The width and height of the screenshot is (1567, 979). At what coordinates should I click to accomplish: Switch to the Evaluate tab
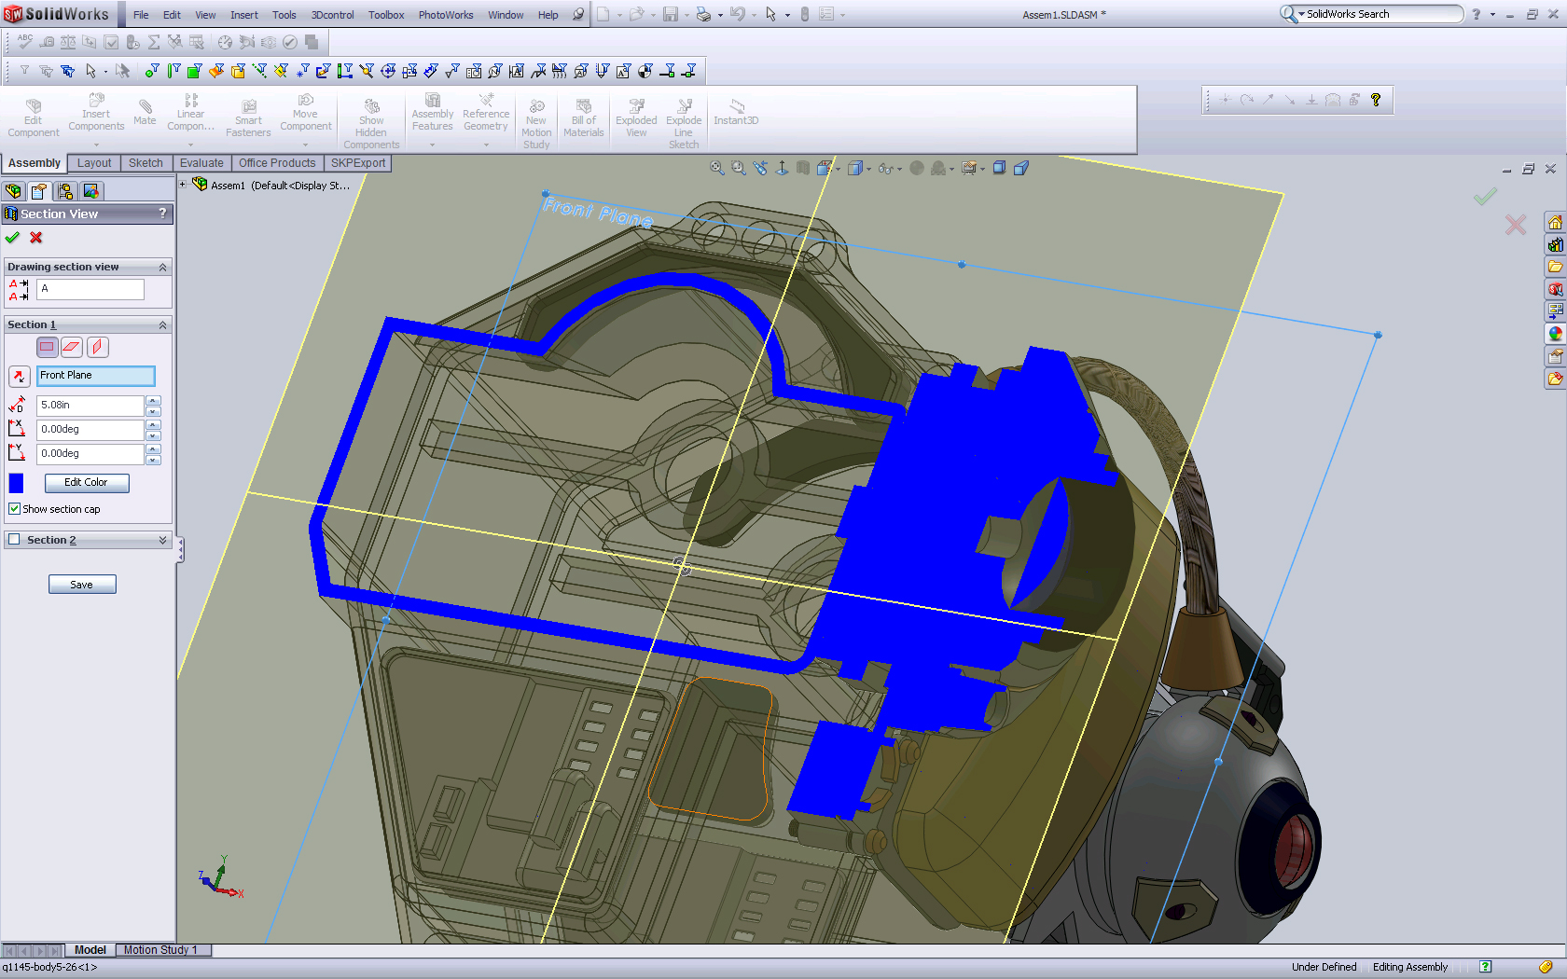[x=201, y=163]
